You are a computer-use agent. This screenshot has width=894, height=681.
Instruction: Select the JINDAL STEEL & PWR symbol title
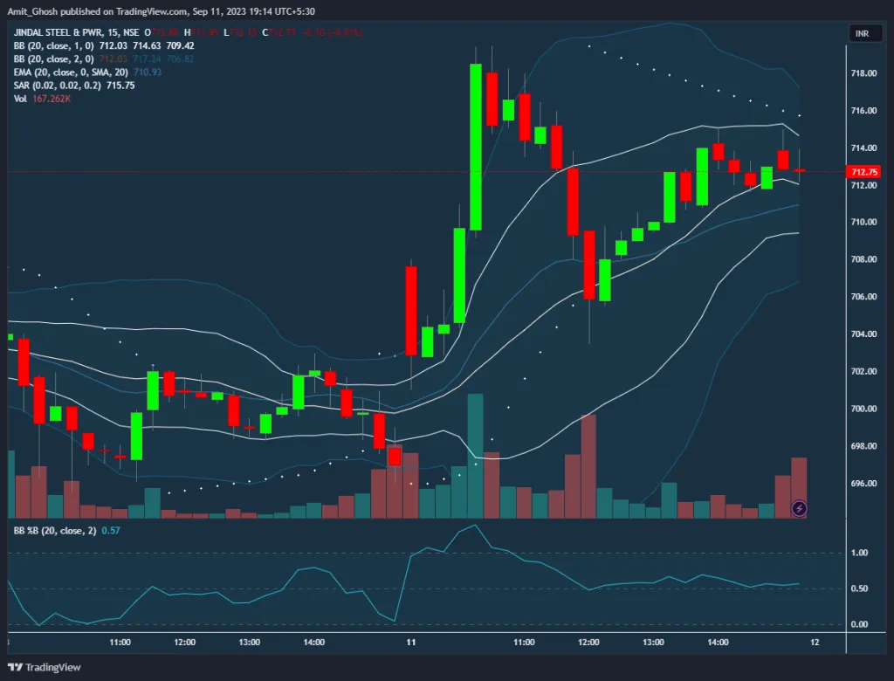tap(54, 32)
